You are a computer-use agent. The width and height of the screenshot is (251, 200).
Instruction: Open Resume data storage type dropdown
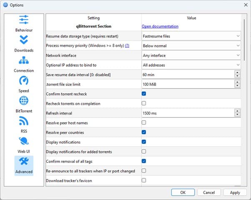click(x=191, y=36)
